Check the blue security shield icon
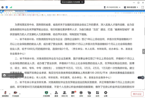Image resolution: width=145 pixels, height=98 pixels. [7, 7]
